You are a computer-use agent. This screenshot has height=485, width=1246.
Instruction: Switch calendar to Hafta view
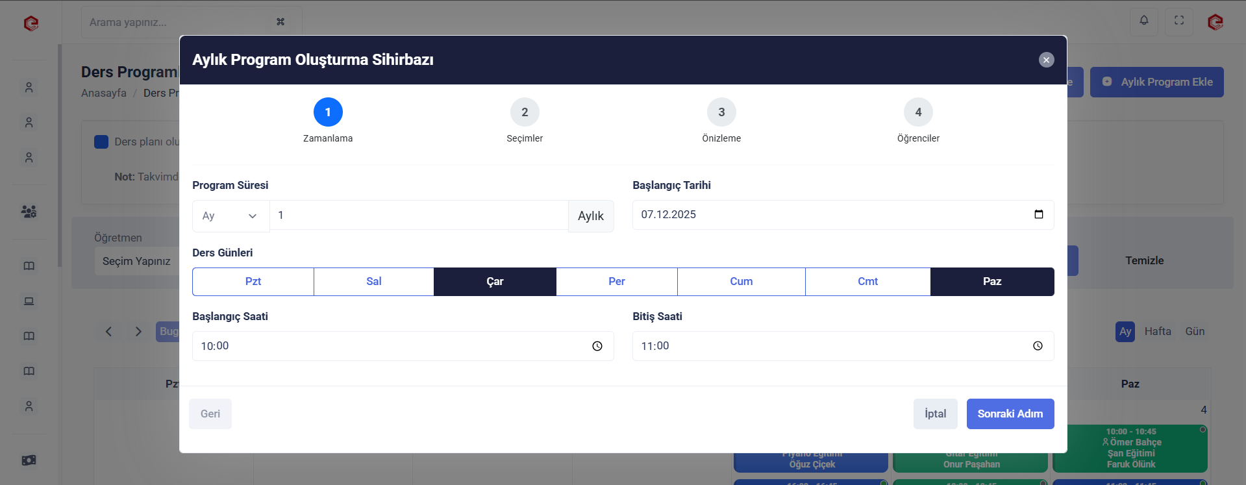point(1157,332)
